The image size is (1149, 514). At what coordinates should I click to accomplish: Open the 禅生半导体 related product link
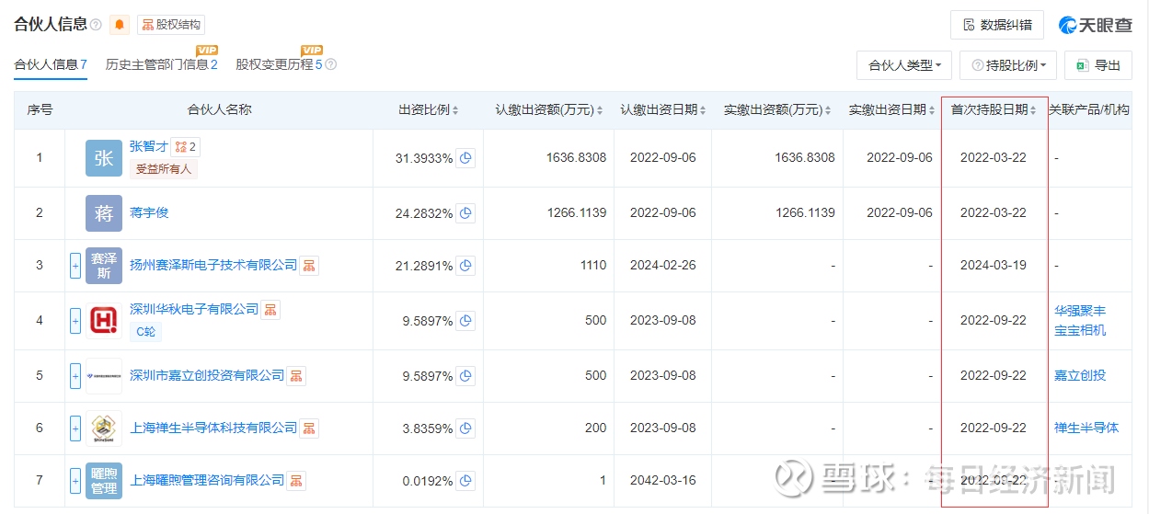point(1086,428)
